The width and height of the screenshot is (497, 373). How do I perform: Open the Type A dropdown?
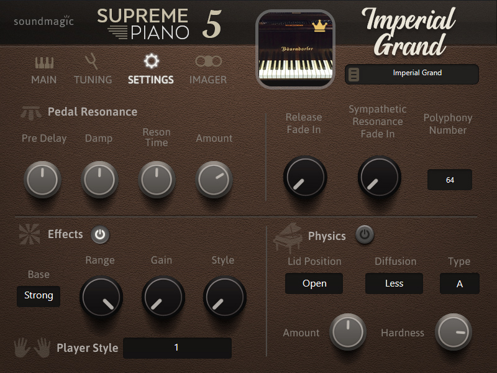click(459, 283)
